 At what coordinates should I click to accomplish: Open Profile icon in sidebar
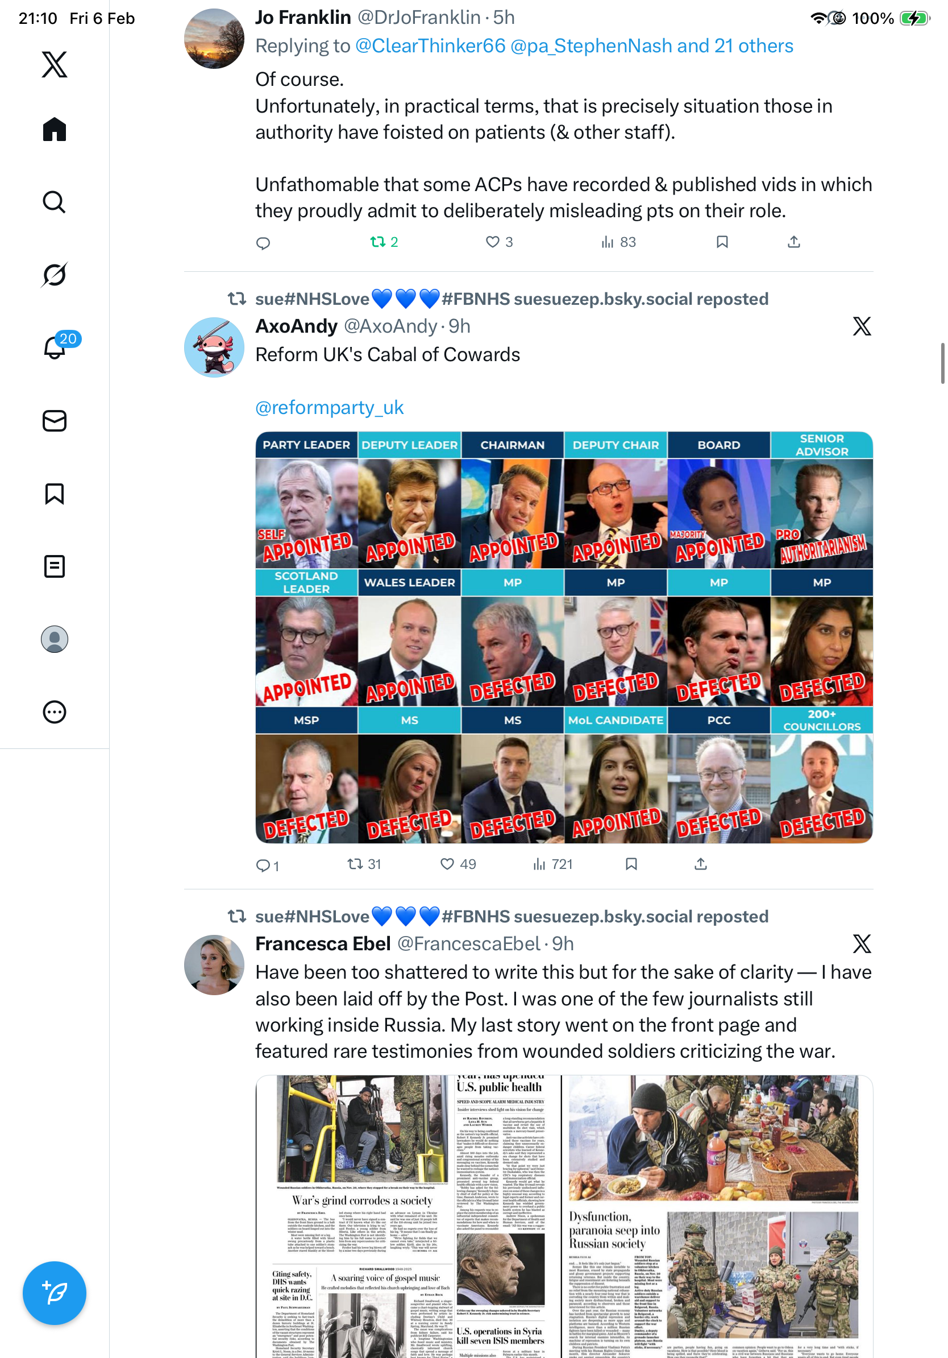[x=55, y=639]
